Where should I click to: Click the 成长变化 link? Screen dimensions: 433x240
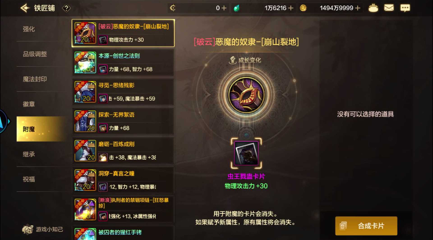tap(245, 60)
